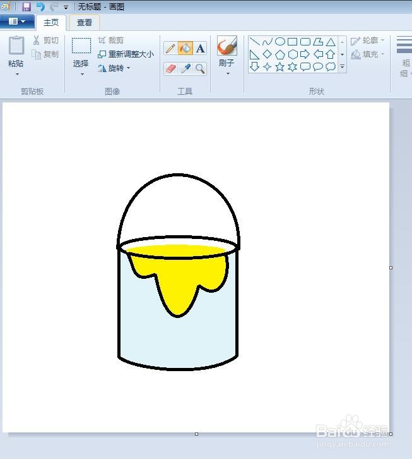Image resolution: width=412 pixels, height=459 pixels.
Task: Choose the Oval callout shape
Action: tap(318, 67)
